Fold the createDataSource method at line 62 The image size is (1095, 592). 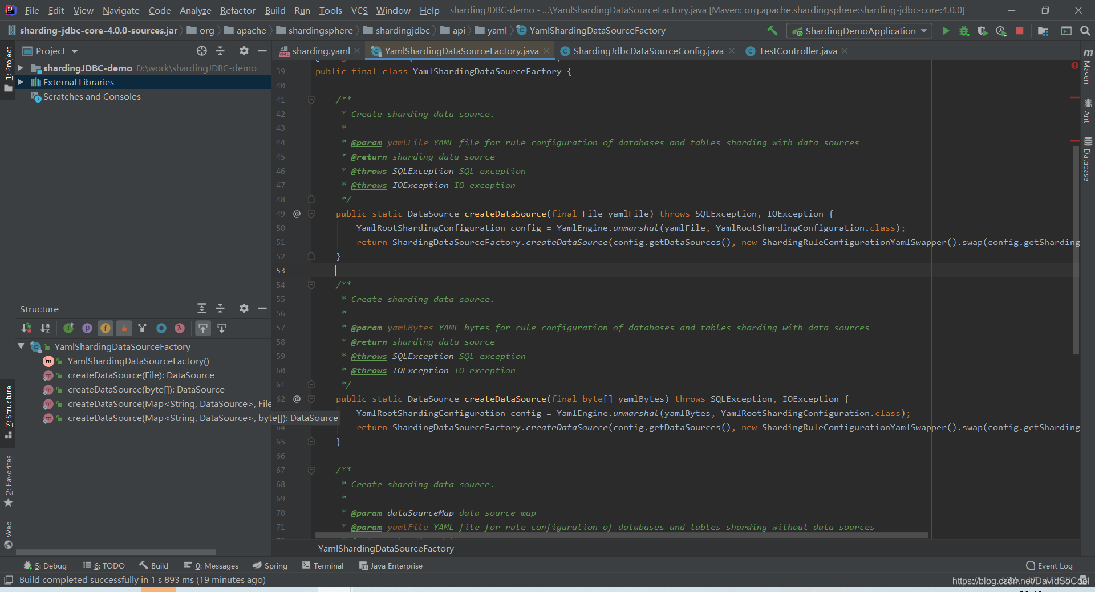pyautogui.click(x=311, y=399)
